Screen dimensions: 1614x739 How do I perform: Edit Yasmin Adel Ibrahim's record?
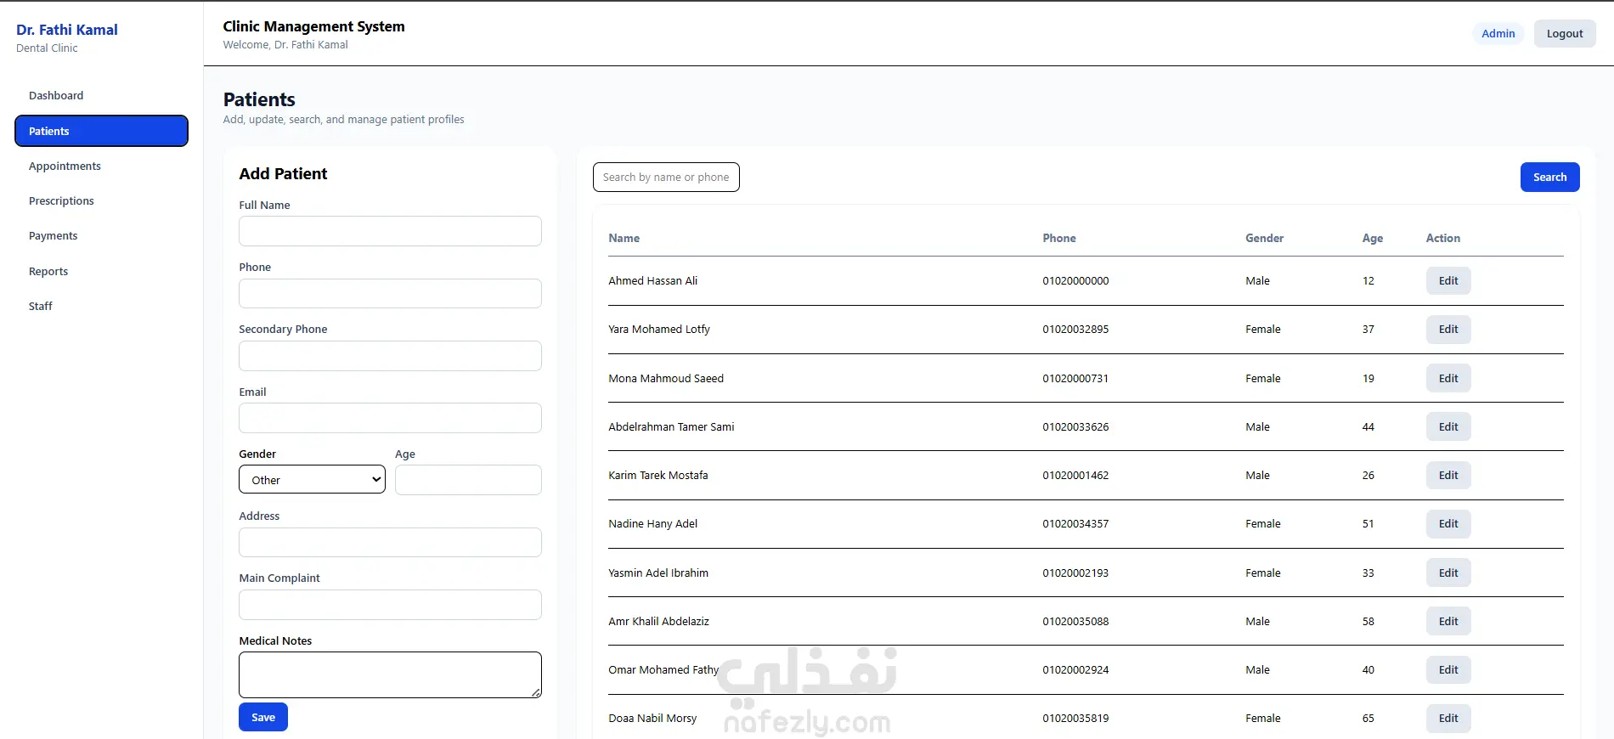click(x=1448, y=573)
